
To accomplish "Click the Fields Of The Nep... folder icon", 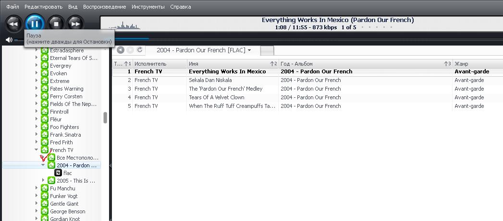I will coord(45,104).
